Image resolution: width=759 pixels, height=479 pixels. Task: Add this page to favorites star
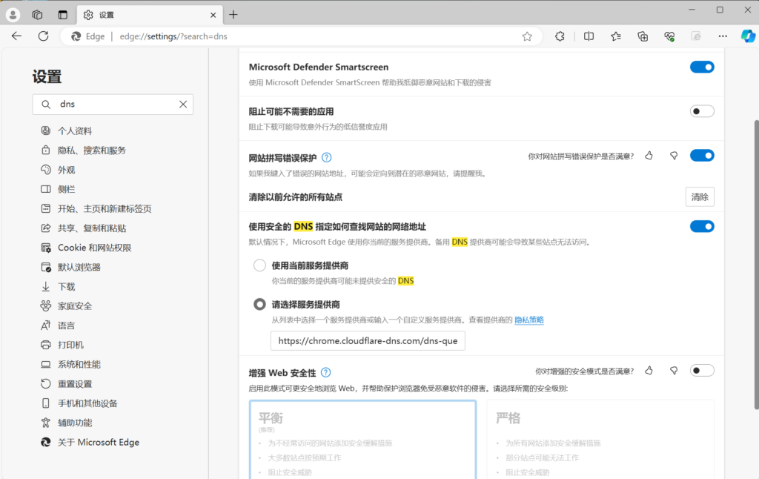coord(527,36)
